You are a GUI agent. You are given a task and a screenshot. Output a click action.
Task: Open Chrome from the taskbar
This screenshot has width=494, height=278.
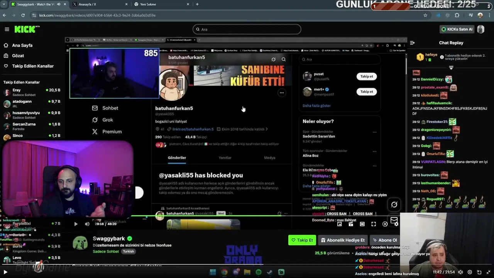tap(224, 272)
